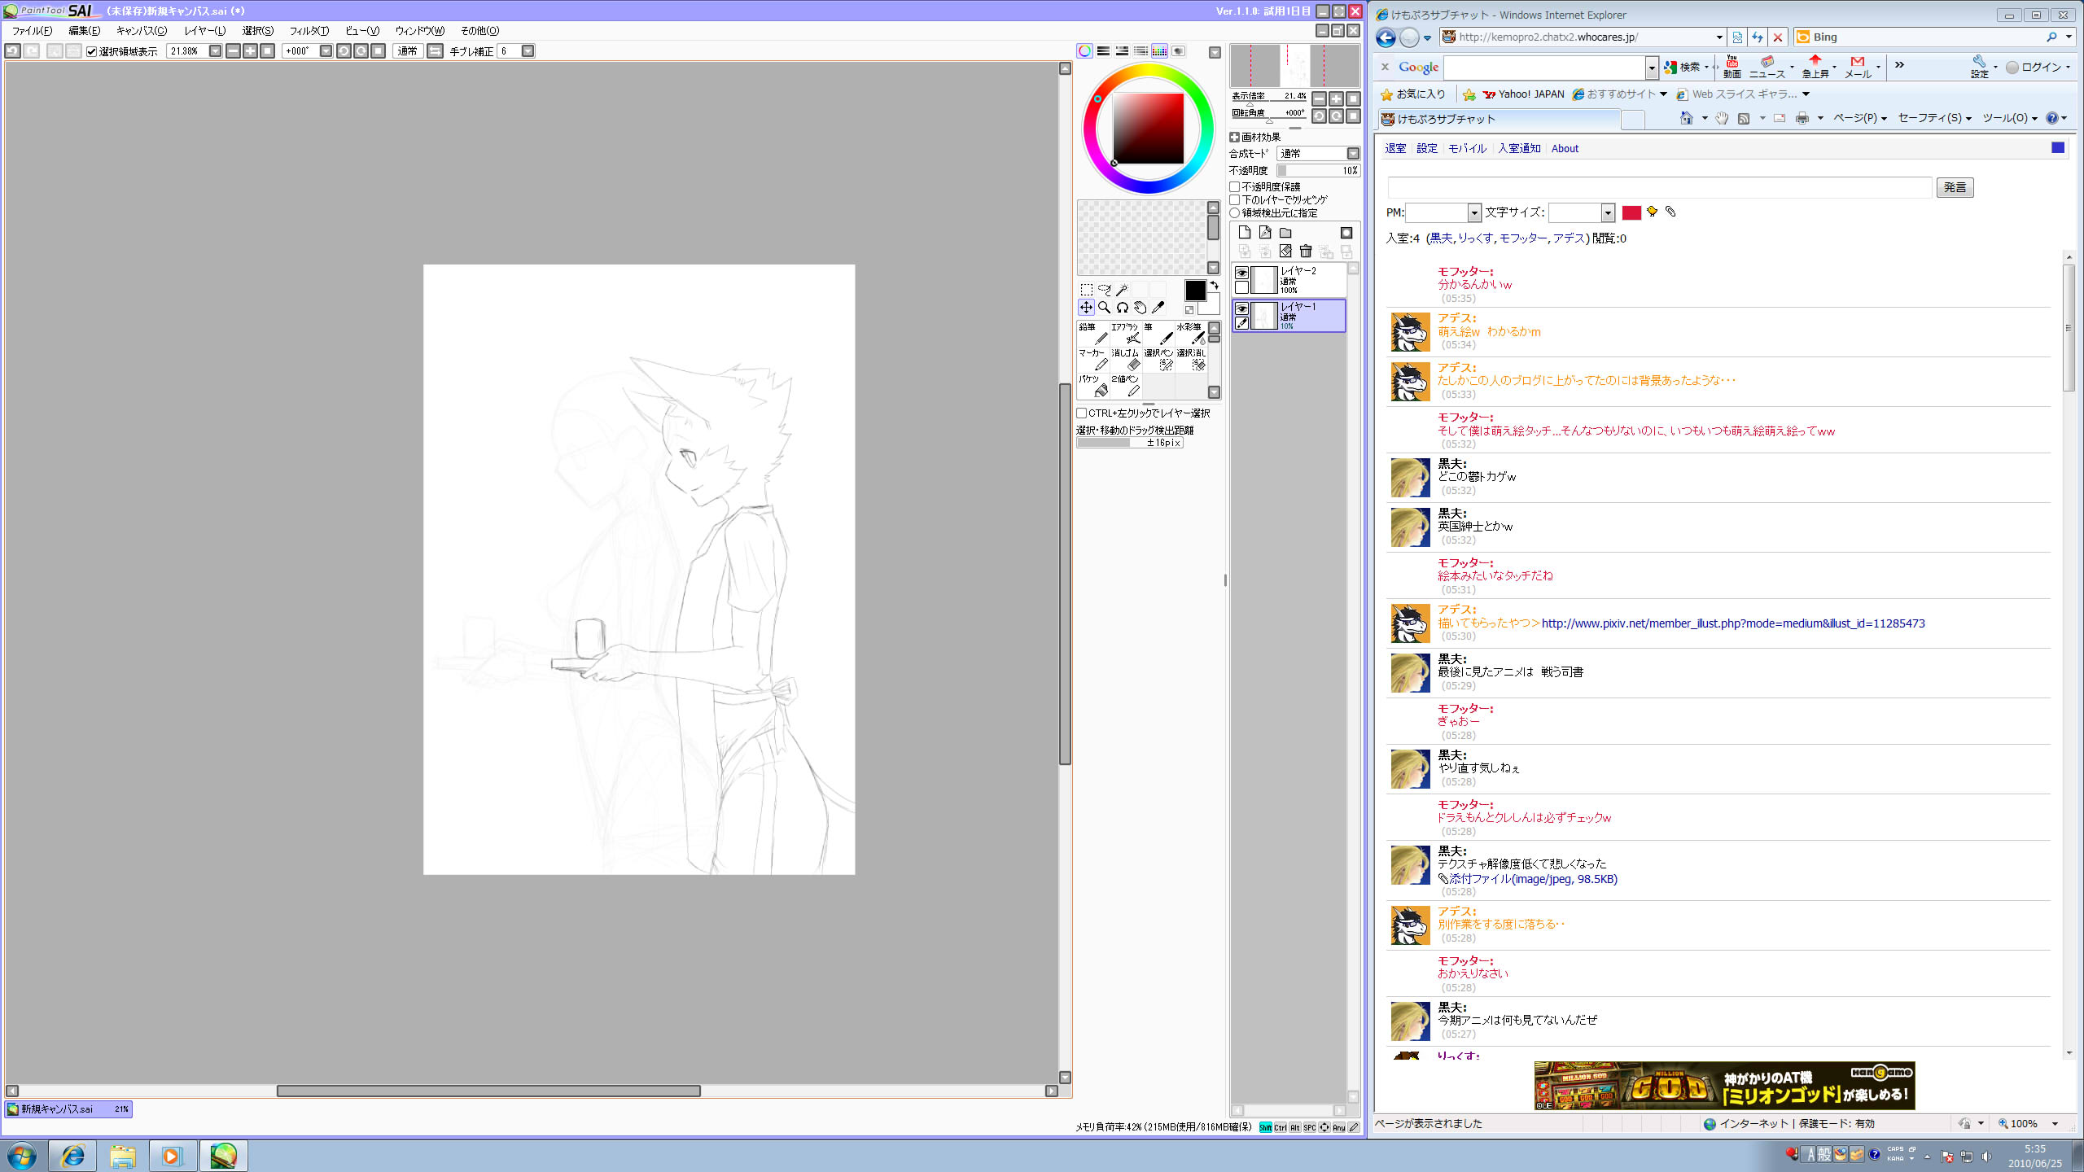The image size is (2084, 1172).
Task: Choose the 筆 brush tool
Action: tap(1158, 334)
